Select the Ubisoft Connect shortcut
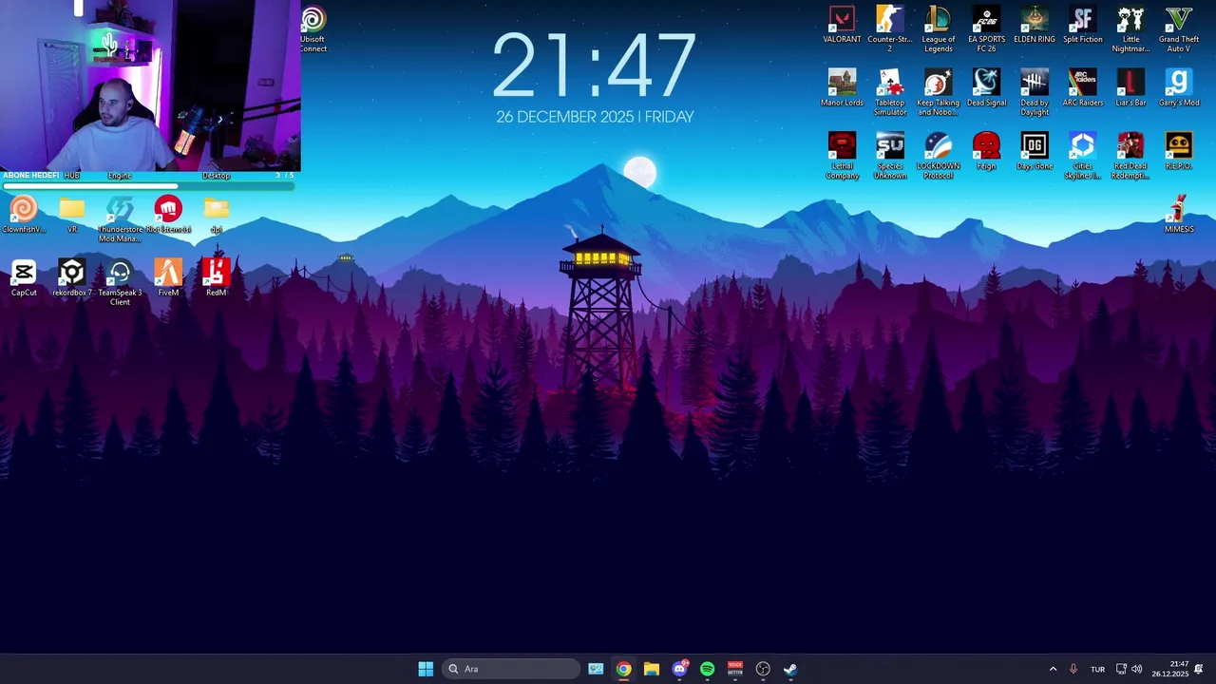The image size is (1216, 684). coord(313,28)
